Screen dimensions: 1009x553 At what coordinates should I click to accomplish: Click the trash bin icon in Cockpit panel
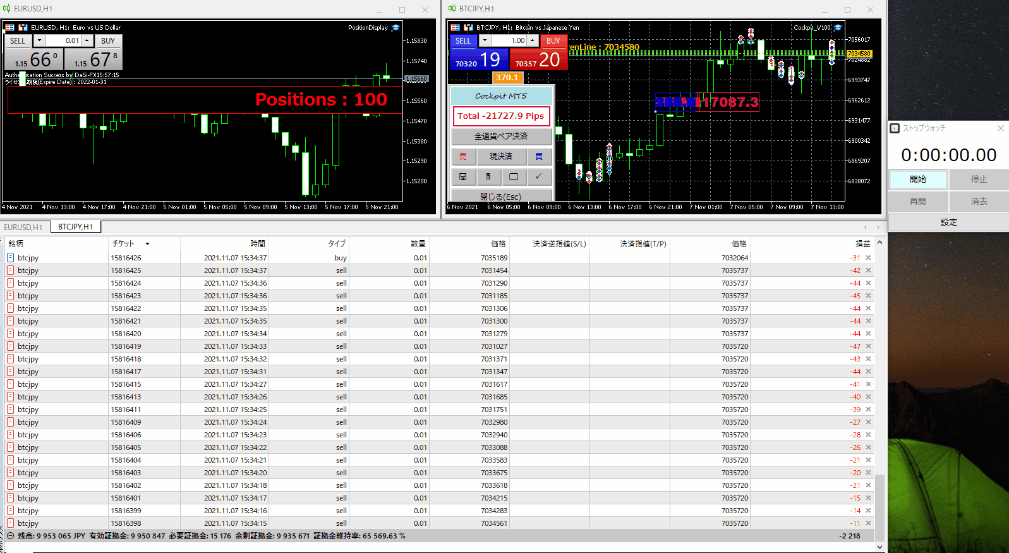coord(488,176)
